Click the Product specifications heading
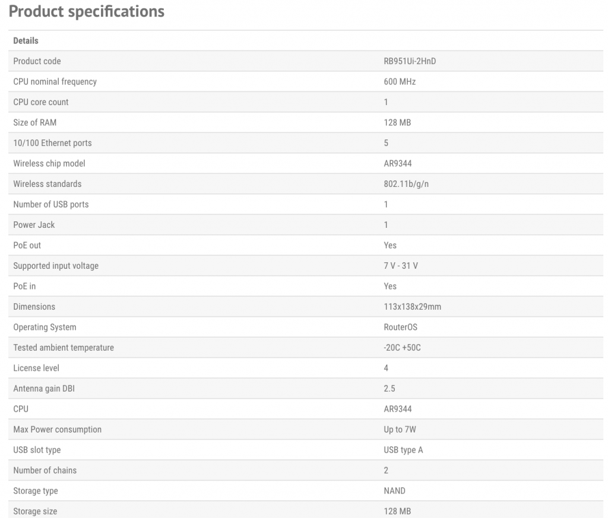 click(x=87, y=11)
